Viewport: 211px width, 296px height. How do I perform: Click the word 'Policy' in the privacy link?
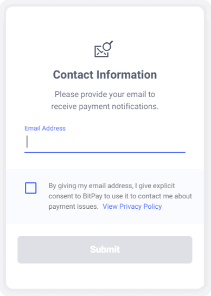coord(152,206)
